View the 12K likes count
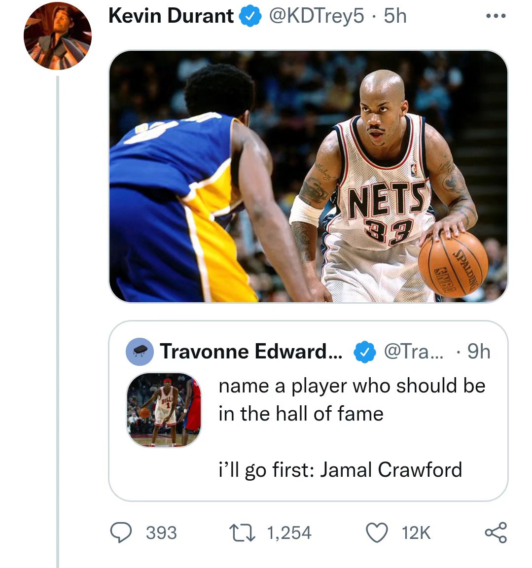 416,533
